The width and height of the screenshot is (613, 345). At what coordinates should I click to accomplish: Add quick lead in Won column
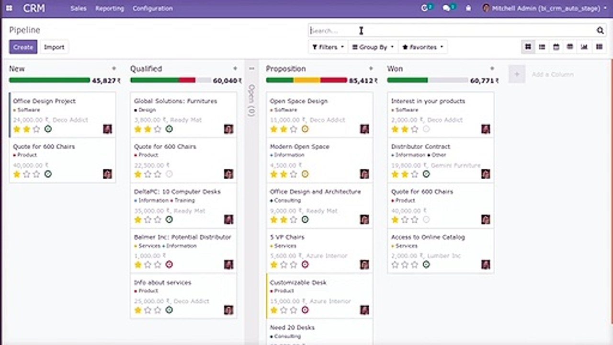[492, 69]
